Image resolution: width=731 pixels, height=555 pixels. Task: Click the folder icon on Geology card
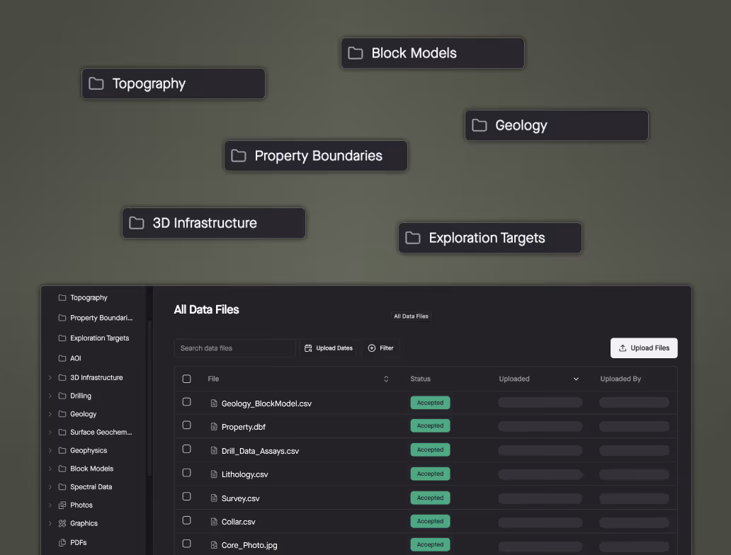point(480,125)
